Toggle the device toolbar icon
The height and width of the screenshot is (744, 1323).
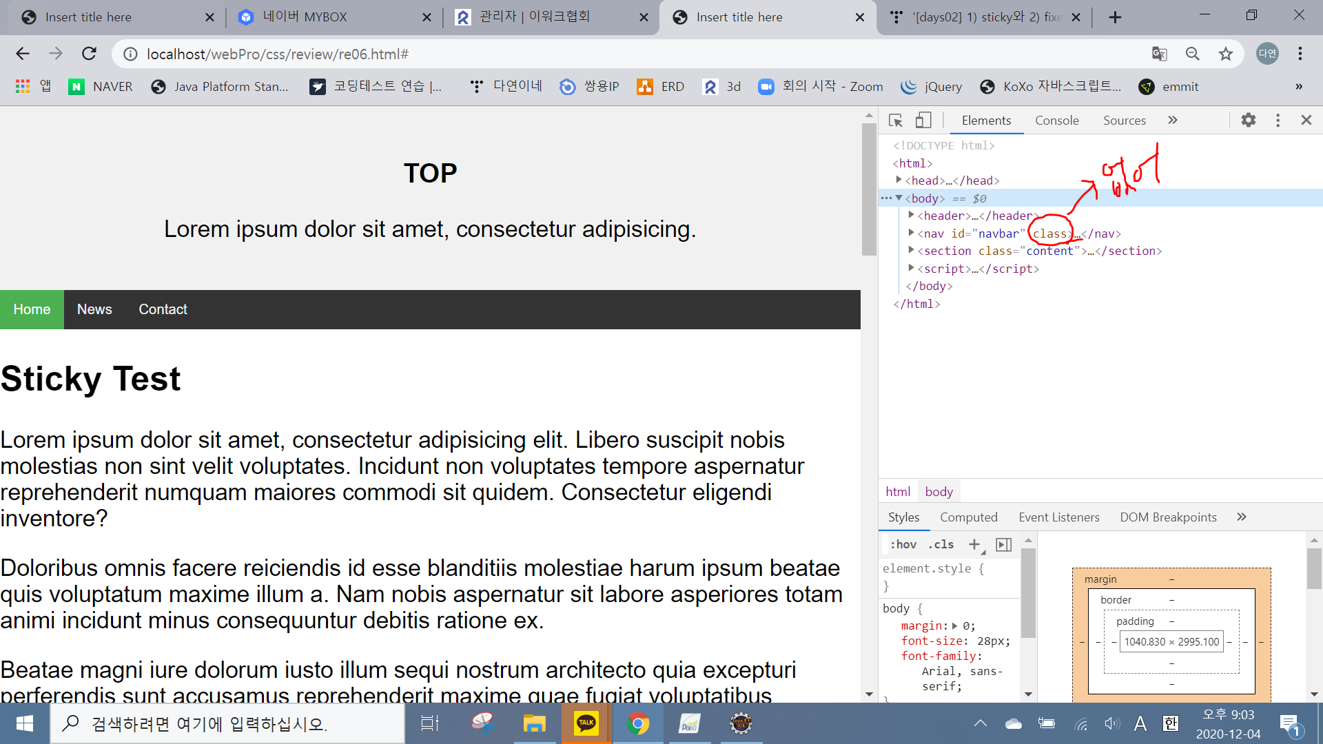pyautogui.click(x=923, y=121)
